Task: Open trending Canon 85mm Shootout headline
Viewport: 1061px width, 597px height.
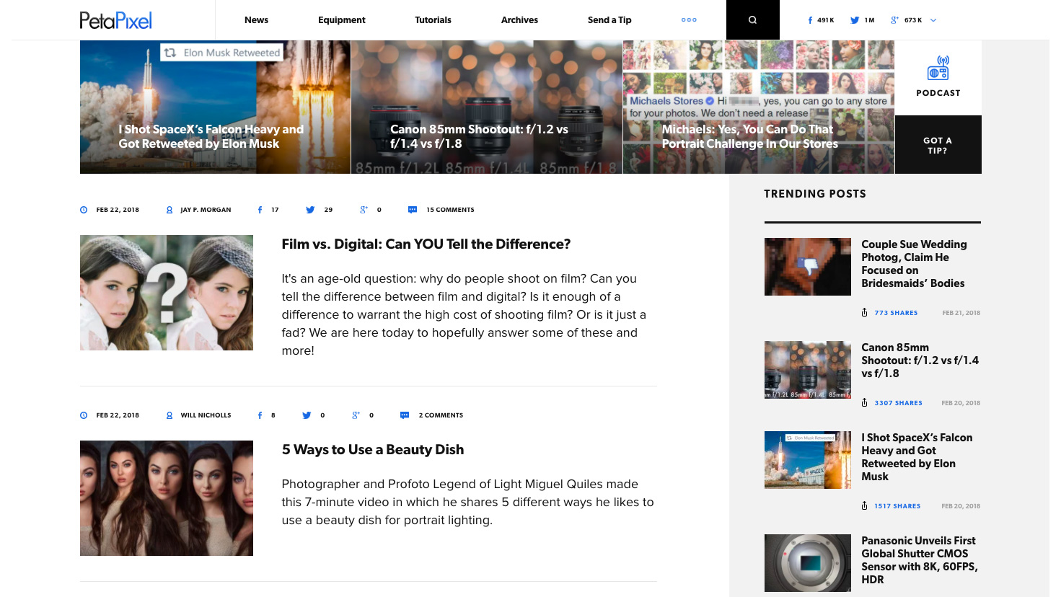Action: pos(920,361)
